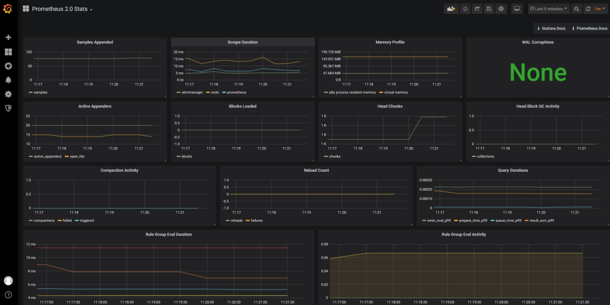Click the green None WAL Corruptions value
Viewport: 610px width, 305px height.
tap(538, 72)
